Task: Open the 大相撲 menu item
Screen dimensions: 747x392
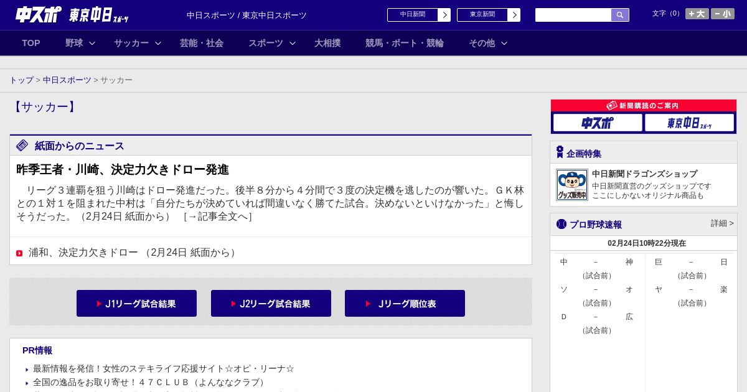Action: 327,43
